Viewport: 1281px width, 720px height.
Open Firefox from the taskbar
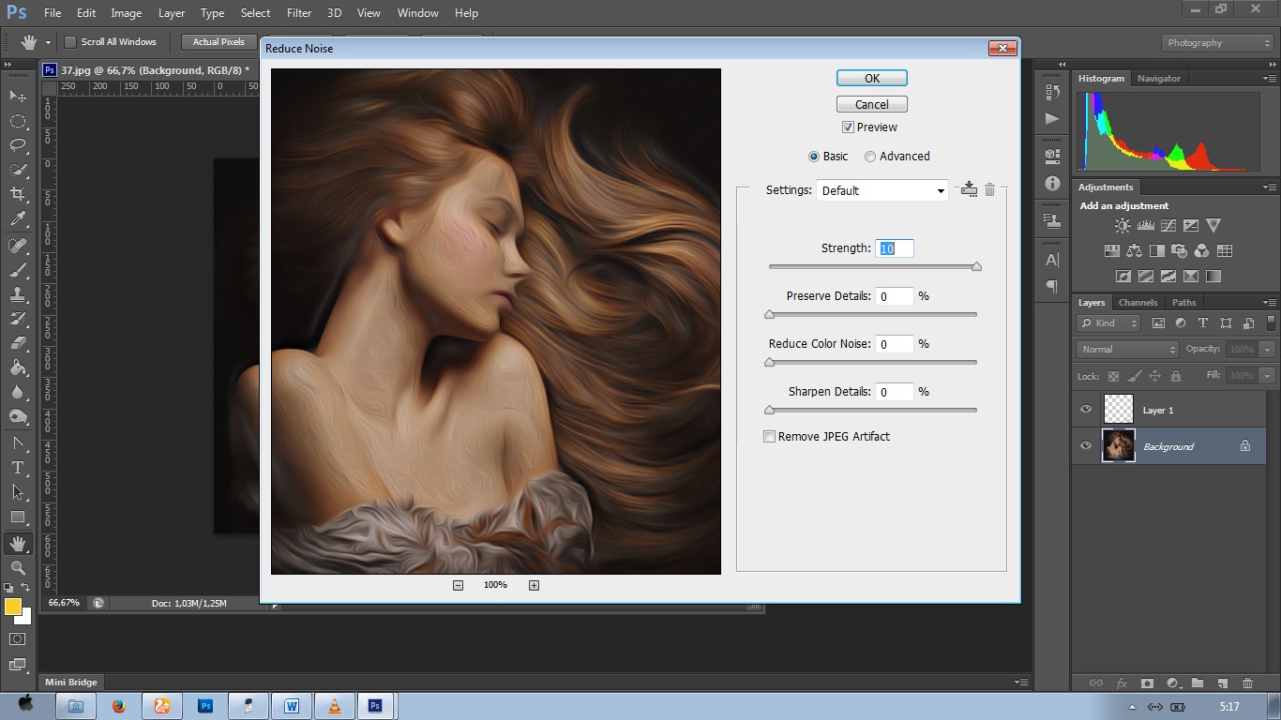[119, 706]
